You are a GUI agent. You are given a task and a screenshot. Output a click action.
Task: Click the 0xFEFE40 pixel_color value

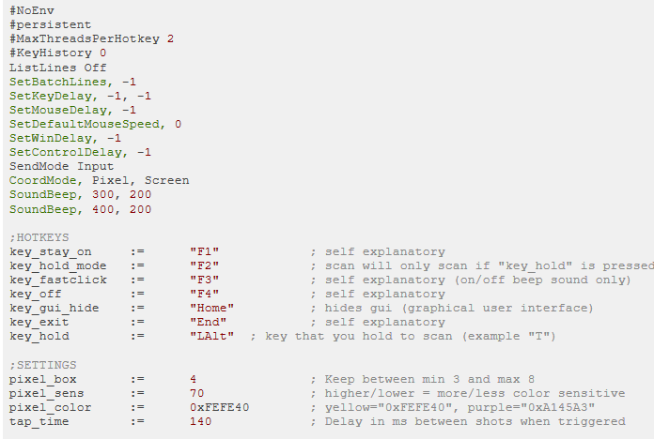[219, 407]
